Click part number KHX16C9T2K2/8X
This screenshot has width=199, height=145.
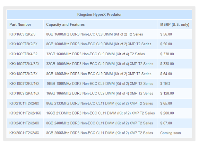[23, 44]
